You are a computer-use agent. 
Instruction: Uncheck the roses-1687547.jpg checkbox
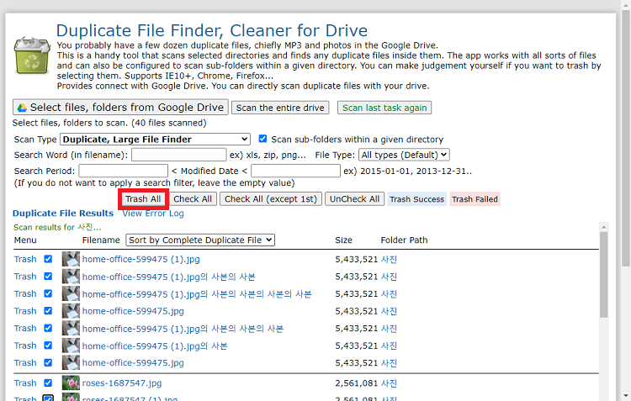[48, 383]
